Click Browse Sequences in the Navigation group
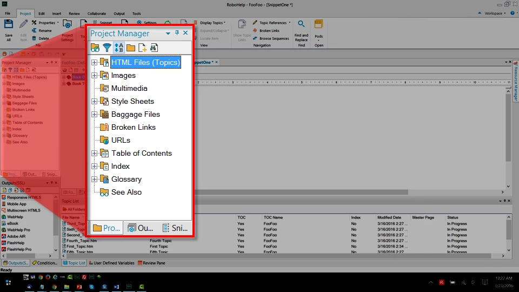This screenshot has height=292, width=519. (x=271, y=38)
